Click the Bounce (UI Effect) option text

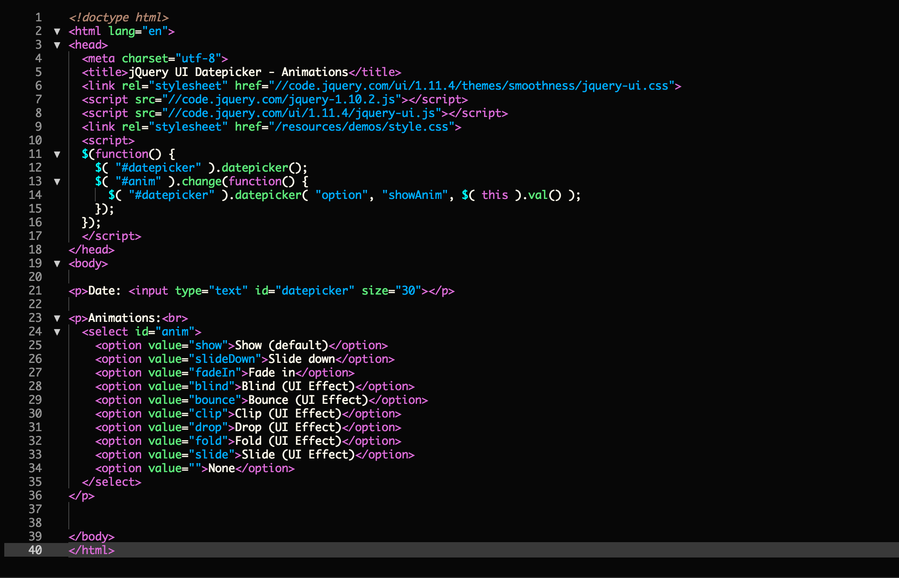tap(308, 400)
